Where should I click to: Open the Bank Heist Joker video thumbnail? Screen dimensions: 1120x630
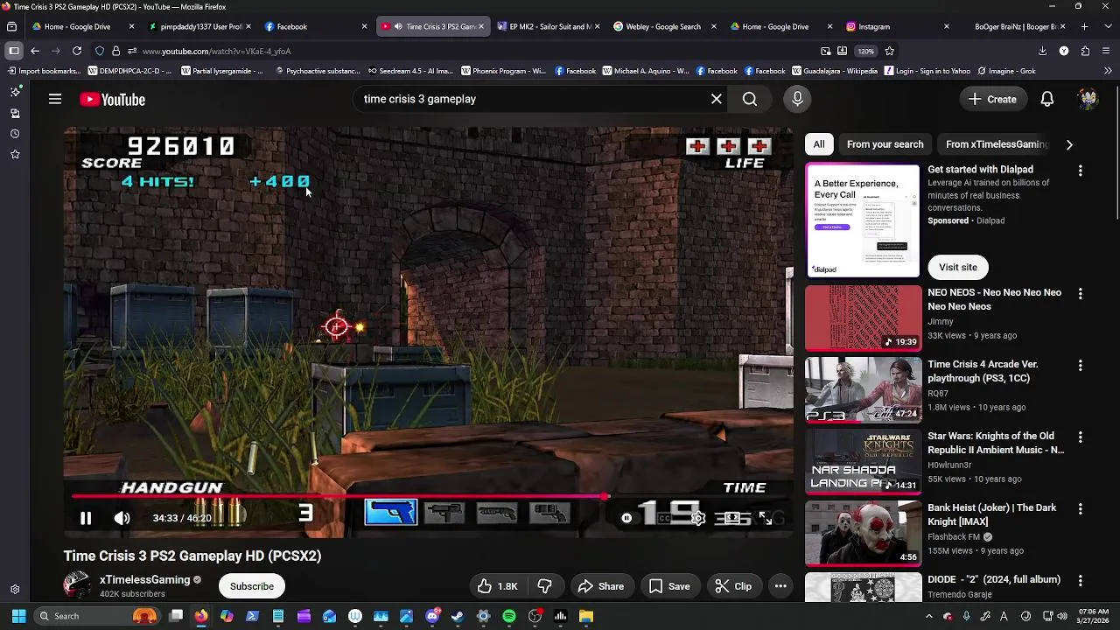(863, 533)
